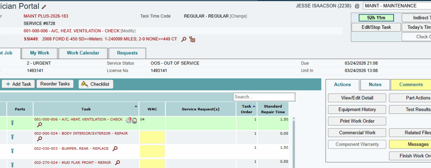Sort by the Task column header

pos(86,109)
